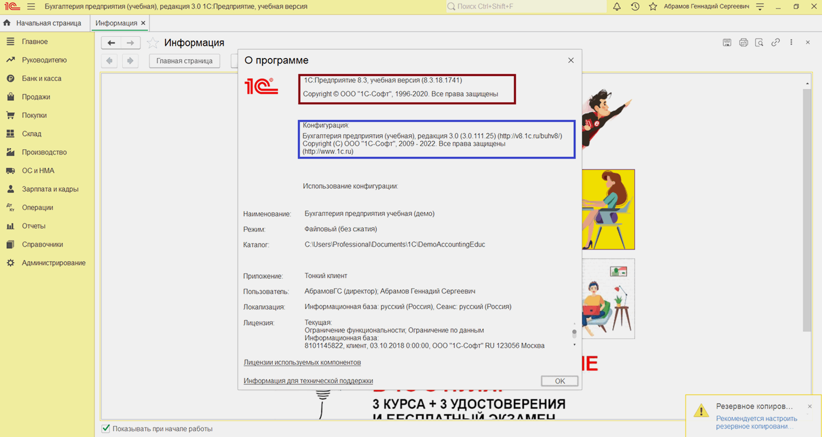
Task: Open history clock icon in title bar
Action: point(635,6)
